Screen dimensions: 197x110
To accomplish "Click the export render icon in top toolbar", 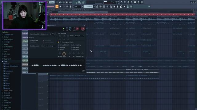I will point(138,2).
